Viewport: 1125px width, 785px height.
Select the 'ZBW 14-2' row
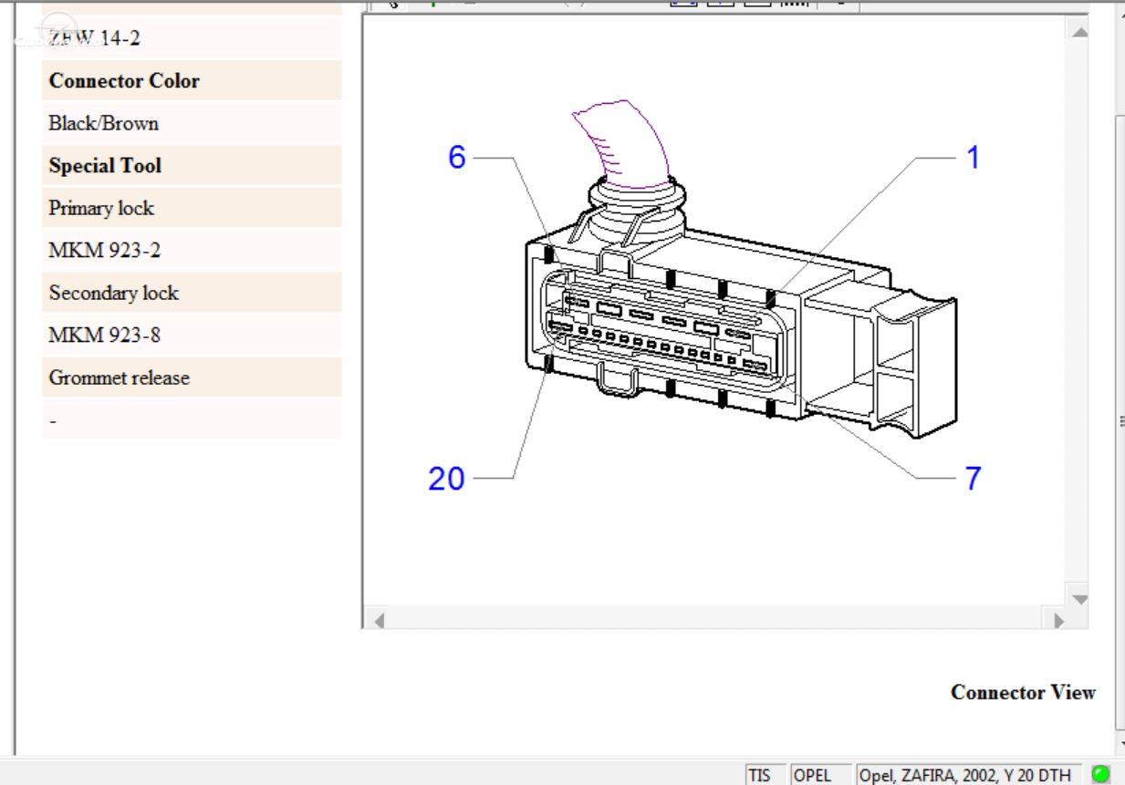pyautogui.click(x=192, y=38)
